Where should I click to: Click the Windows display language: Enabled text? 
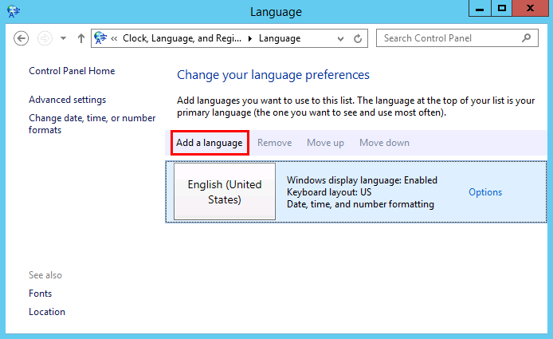click(x=362, y=180)
